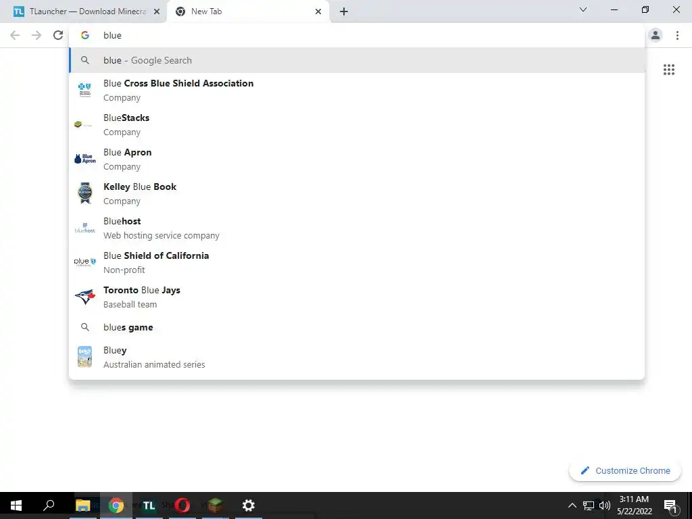Close the TLauncher tab
This screenshot has height=519, width=692.
(157, 11)
